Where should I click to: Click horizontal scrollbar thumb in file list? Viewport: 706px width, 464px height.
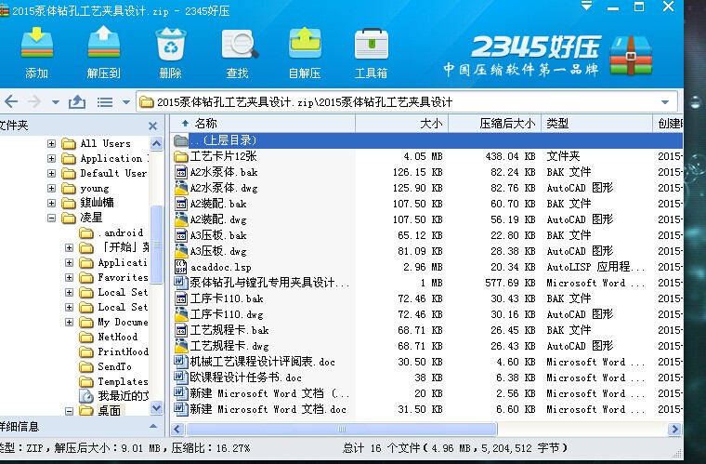tap(342, 429)
